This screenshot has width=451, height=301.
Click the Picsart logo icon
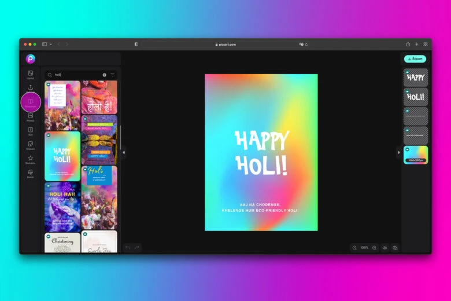click(x=31, y=58)
